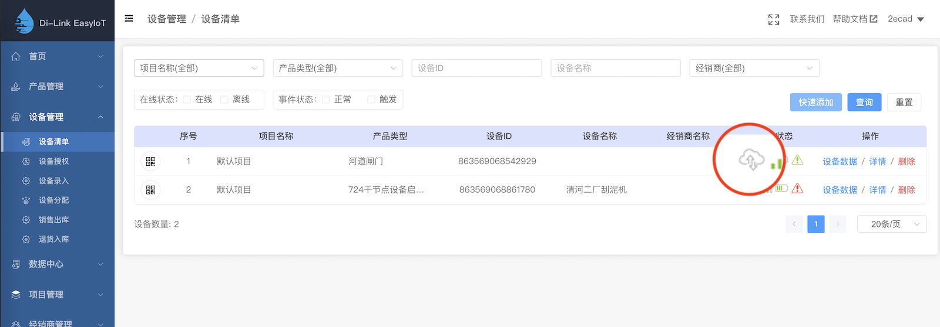The width and height of the screenshot is (940, 327).
Task: Click the 首页 home icon in sidebar
Action: 16,56
